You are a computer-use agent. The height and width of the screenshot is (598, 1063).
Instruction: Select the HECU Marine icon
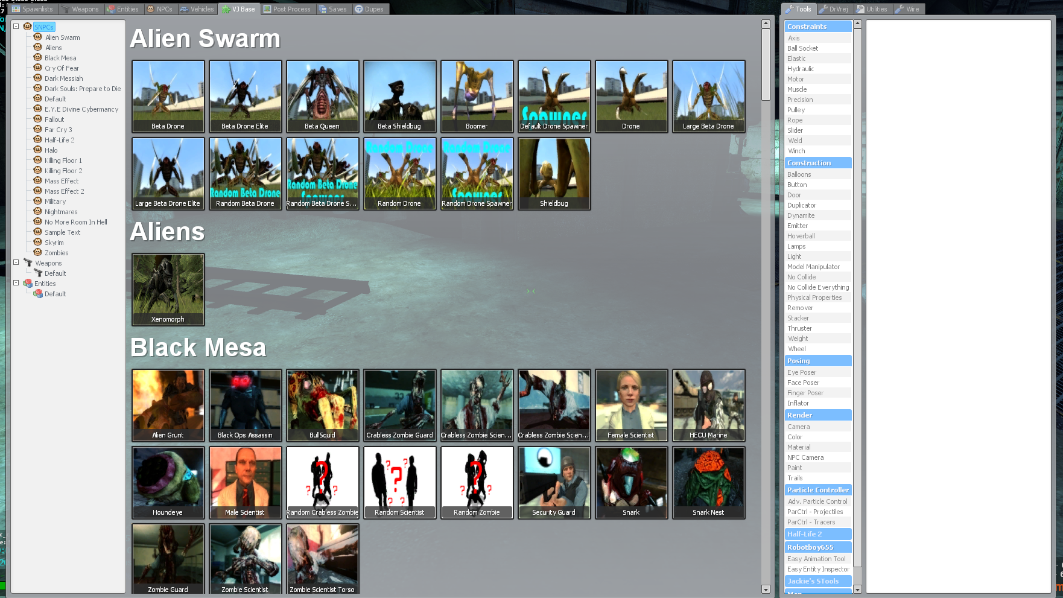tap(709, 406)
